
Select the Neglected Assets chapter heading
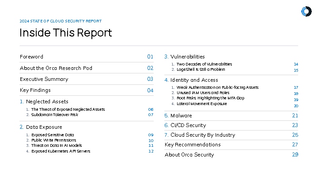[44, 102]
